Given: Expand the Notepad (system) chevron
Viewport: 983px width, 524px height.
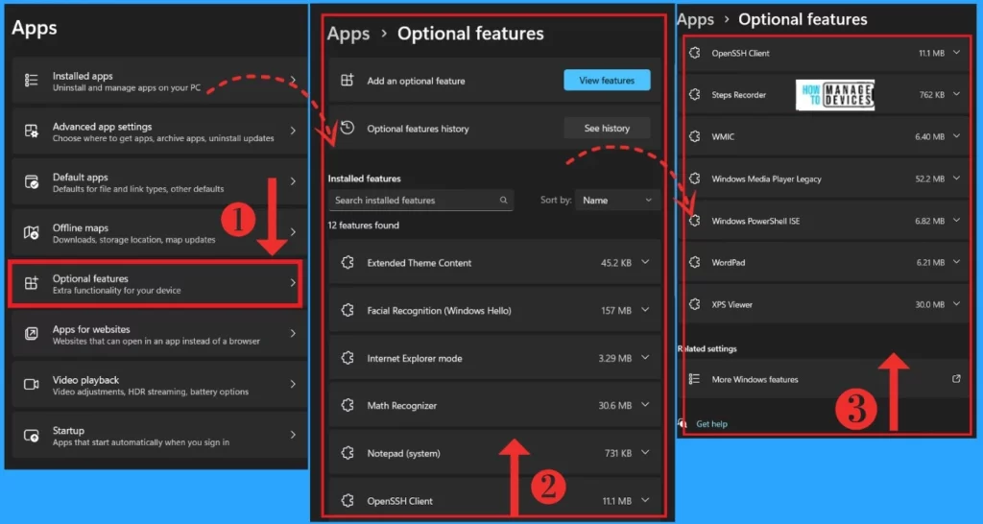Looking at the screenshot, I should (x=645, y=453).
